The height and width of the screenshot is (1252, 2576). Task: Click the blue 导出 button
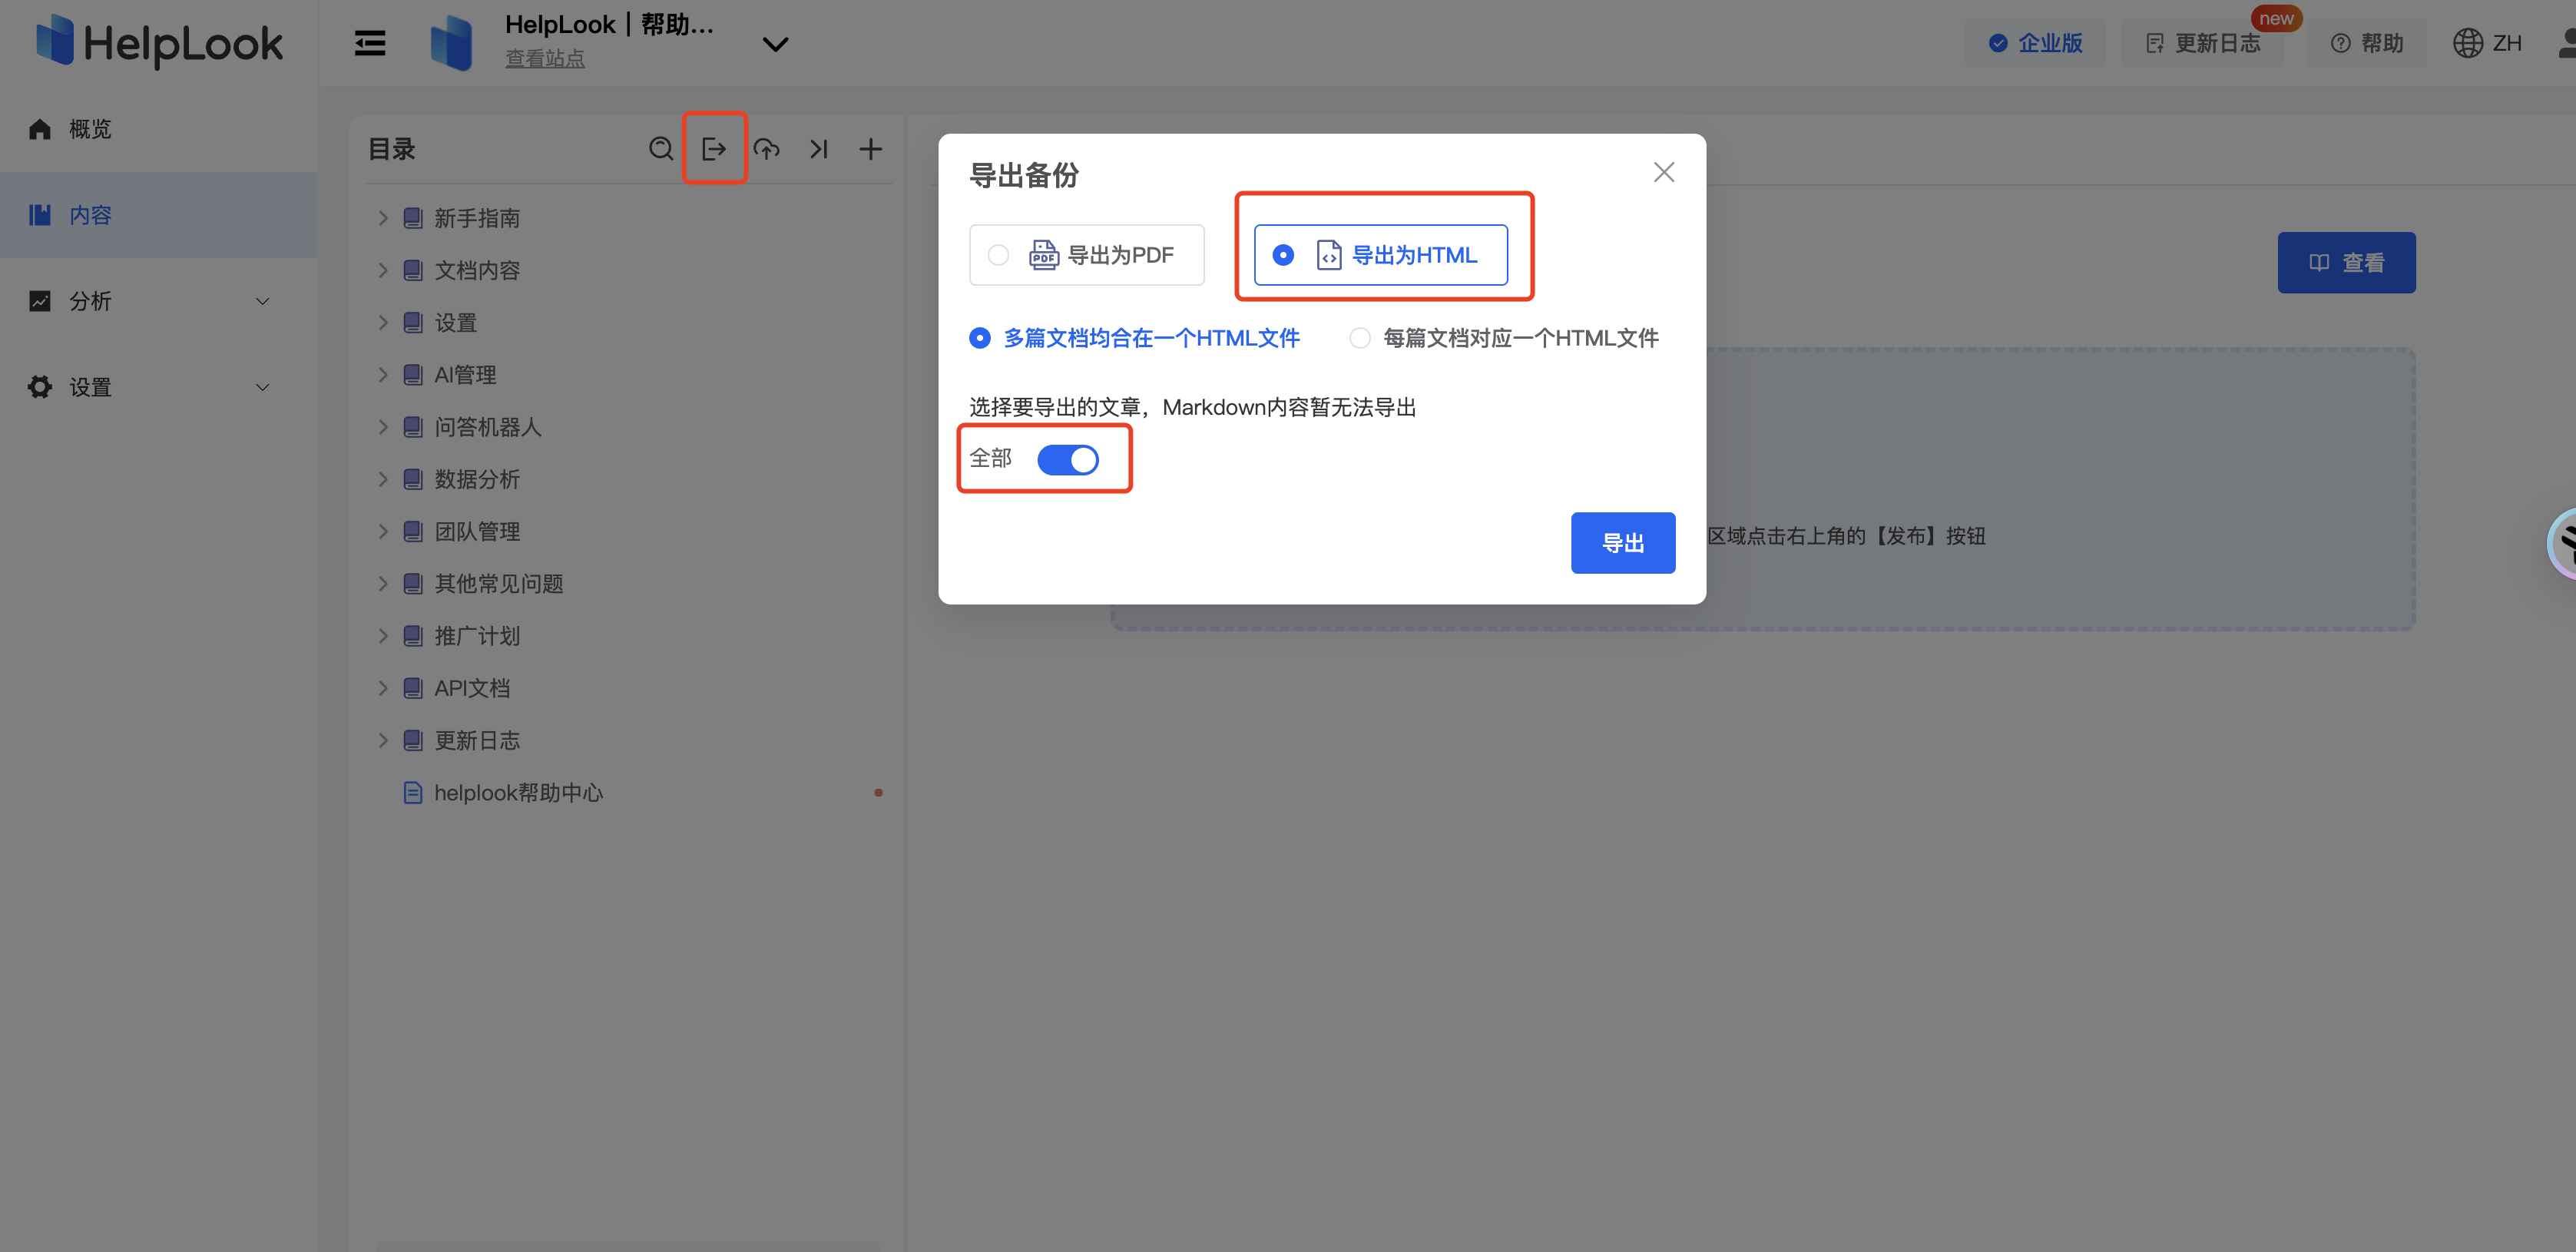(x=1622, y=543)
